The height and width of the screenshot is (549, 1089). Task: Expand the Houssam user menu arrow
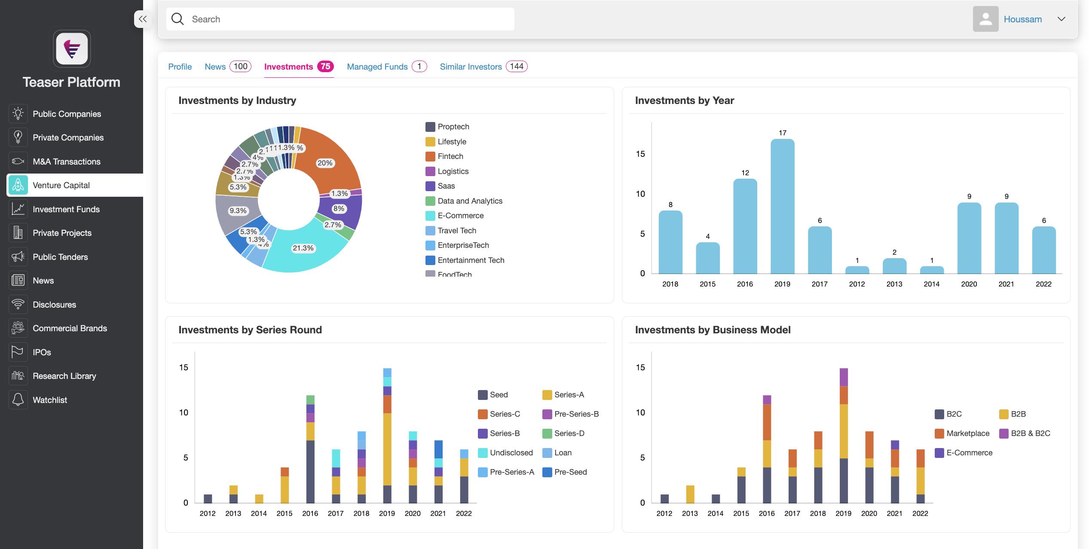point(1061,19)
